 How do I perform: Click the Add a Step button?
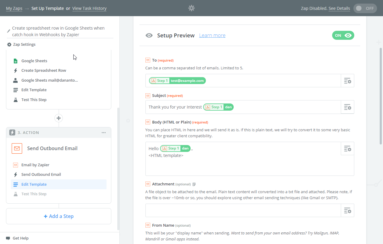point(59,216)
